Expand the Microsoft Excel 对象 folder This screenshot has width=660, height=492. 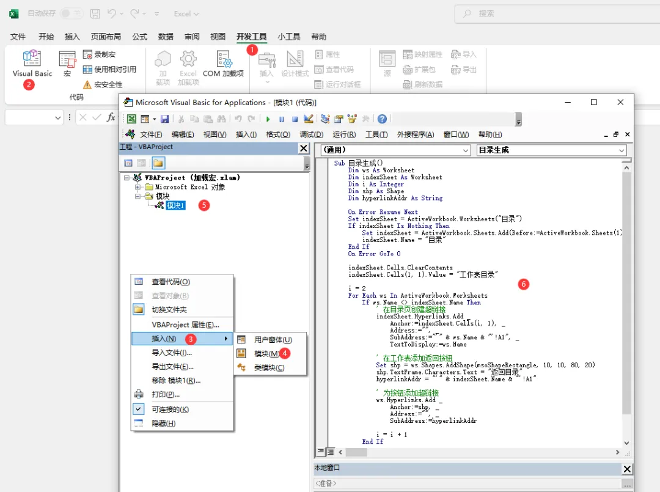coord(137,187)
